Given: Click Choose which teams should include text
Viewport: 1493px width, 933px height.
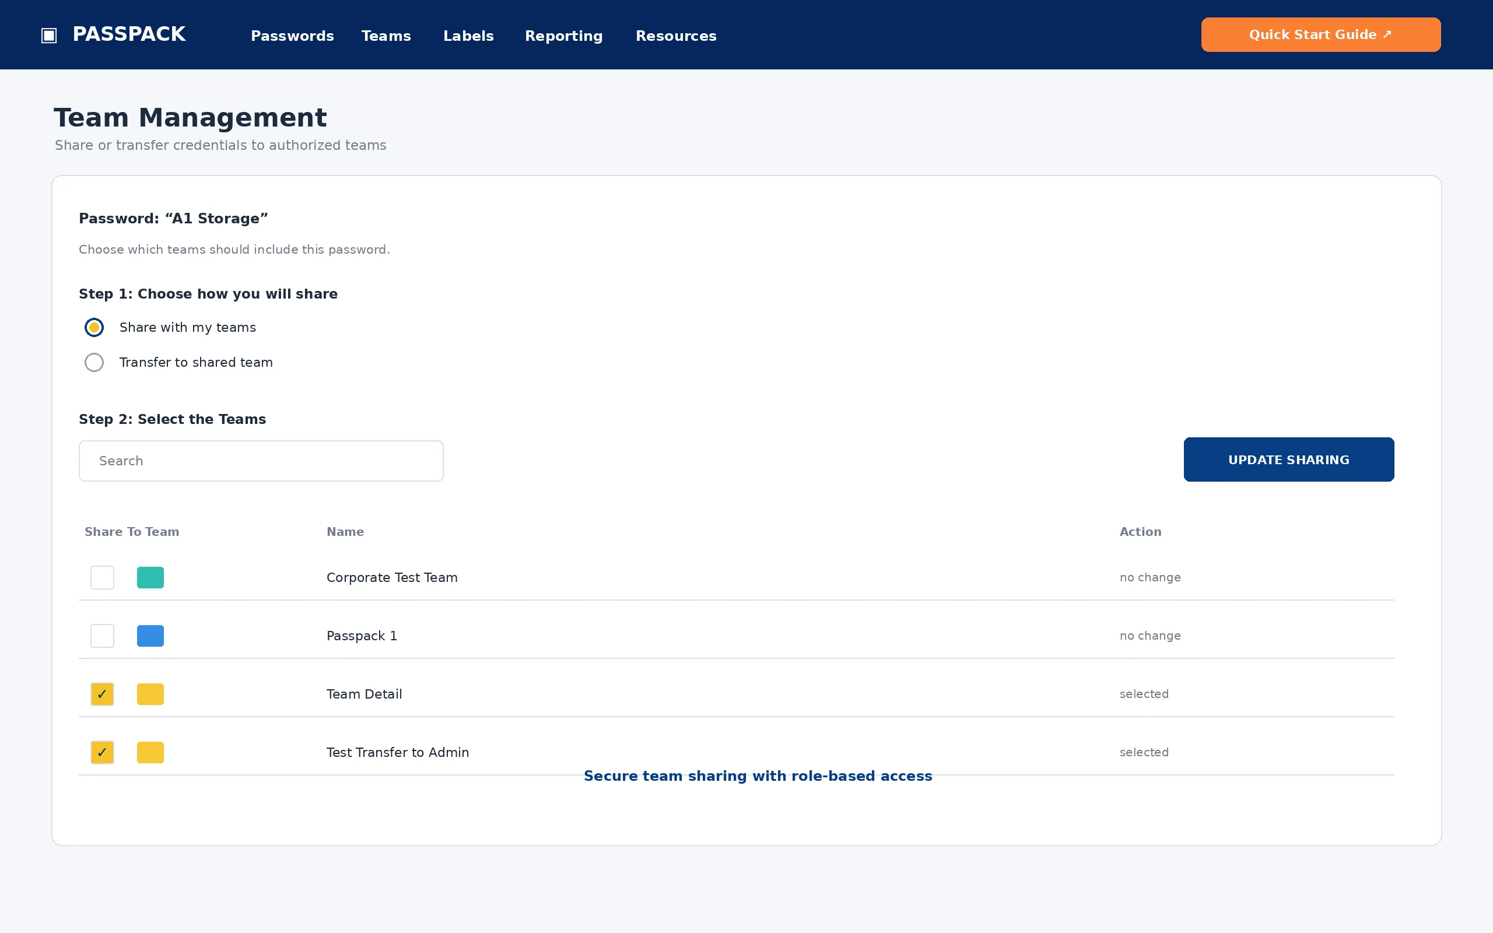Looking at the screenshot, I should coord(234,250).
